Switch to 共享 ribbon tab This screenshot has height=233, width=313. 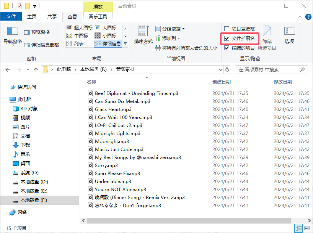pyautogui.click(x=52, y=16)
